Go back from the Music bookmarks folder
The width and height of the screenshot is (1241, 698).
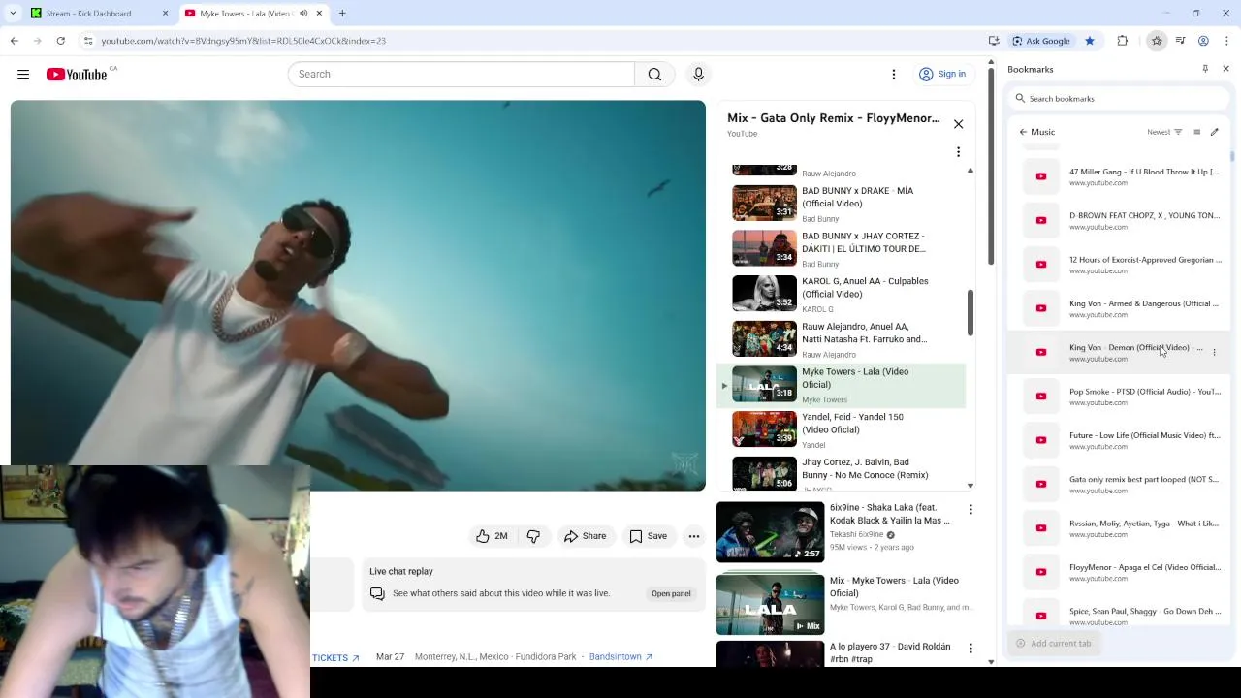click(1023, 132)
